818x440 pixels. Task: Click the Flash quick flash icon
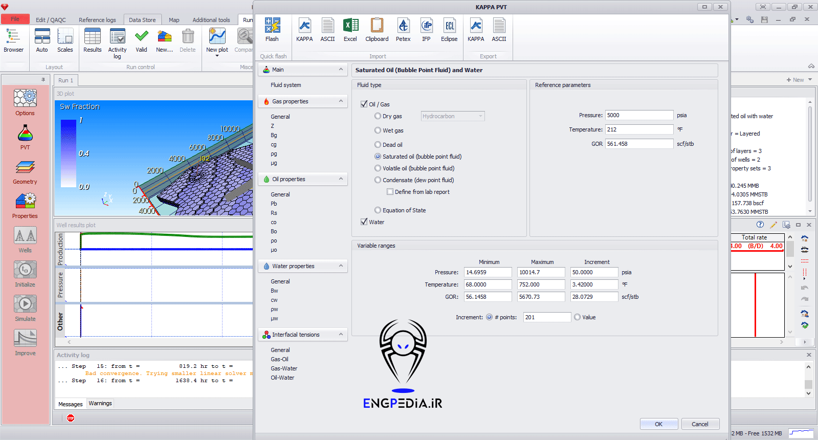tap(272, 30)
